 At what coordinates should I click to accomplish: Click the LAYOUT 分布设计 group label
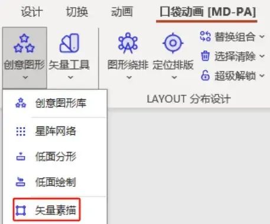tap(188, 99)
